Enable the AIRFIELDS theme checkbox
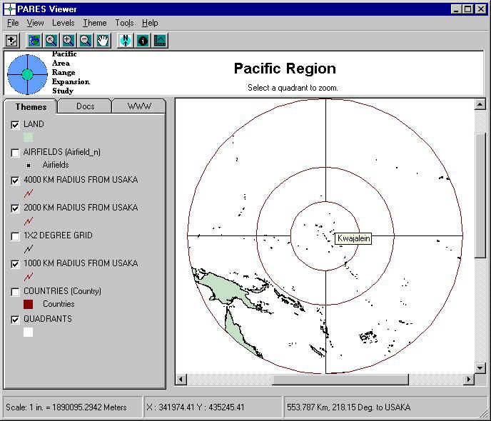 coord(15,153)
